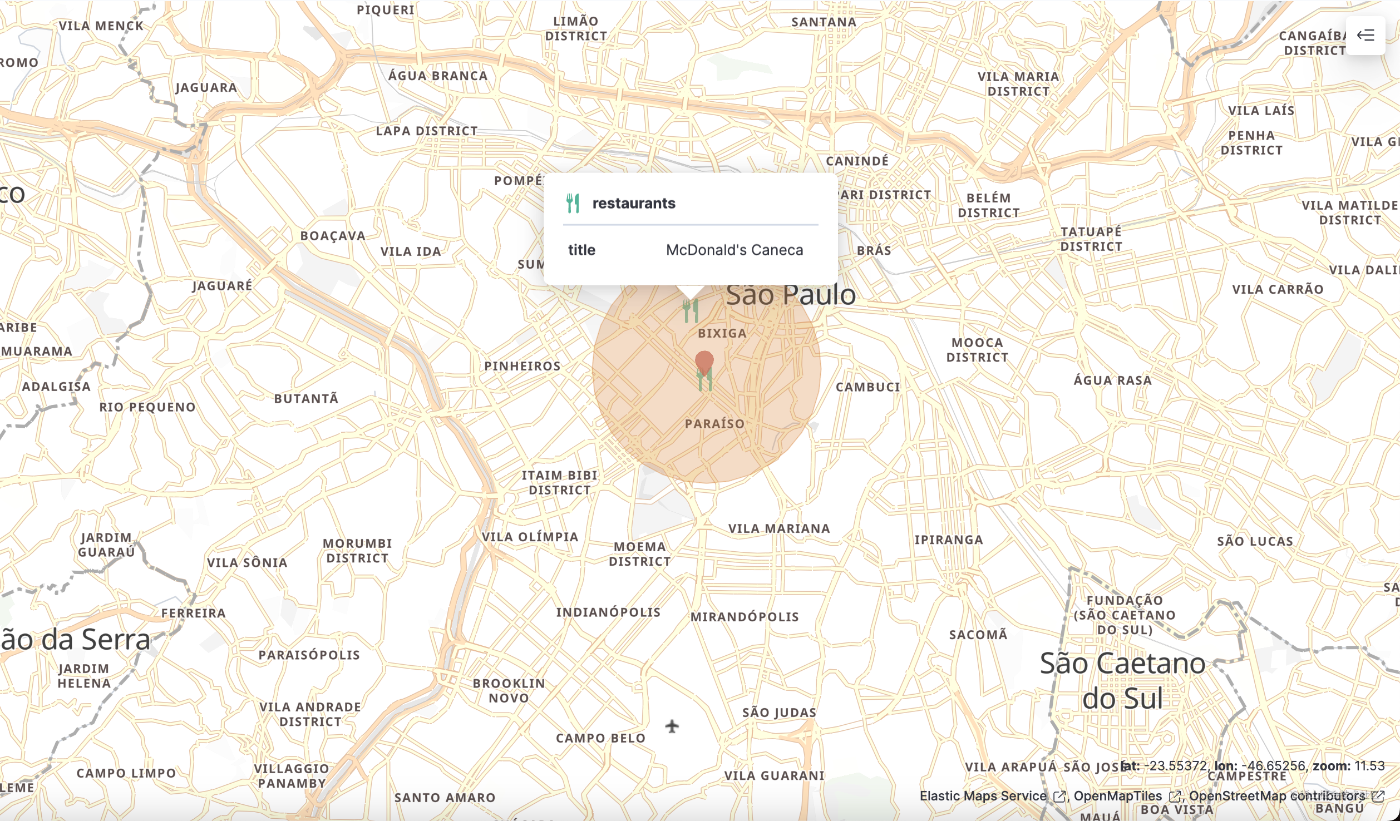Click the "LAPA DISTRICT" label
This screenshot has height=821, width=1400.
[x=427, y=131]
